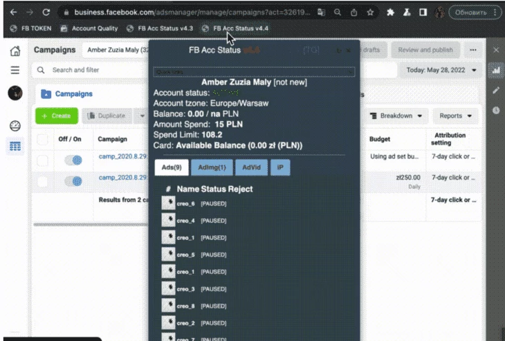Image resolution: width=505 pixels, height=341 pixels.
Task: Open the Chrome Labs flask icon
Action: coord(407,12)
